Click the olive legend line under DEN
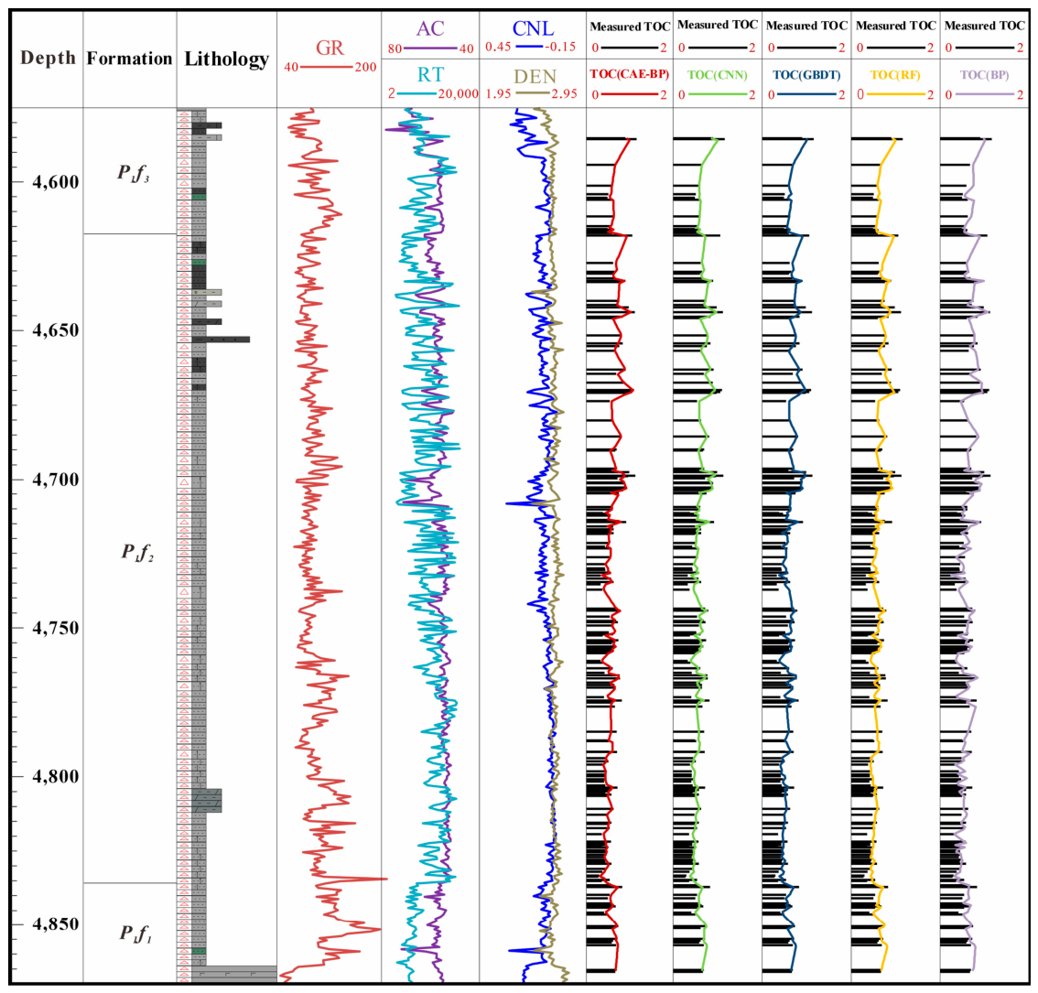 (x=532, y=93)
